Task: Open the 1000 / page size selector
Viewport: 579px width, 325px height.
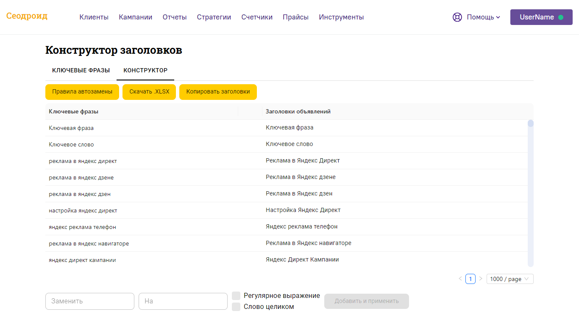Action: pos(510,279)
